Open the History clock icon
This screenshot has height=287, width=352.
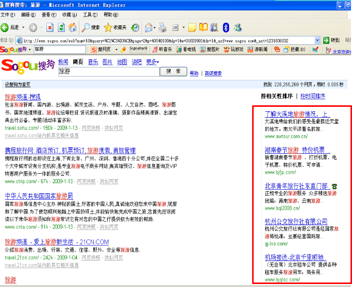click(x=135, y=27)
